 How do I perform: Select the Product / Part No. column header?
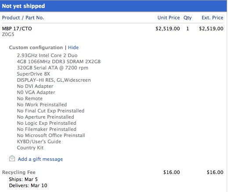click(23, 18)
